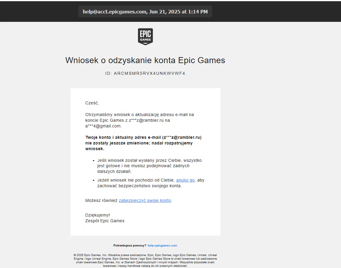The image size is (341, 268).
Task: Click the new address a***4@gmail.com
Action: point(103,126)
